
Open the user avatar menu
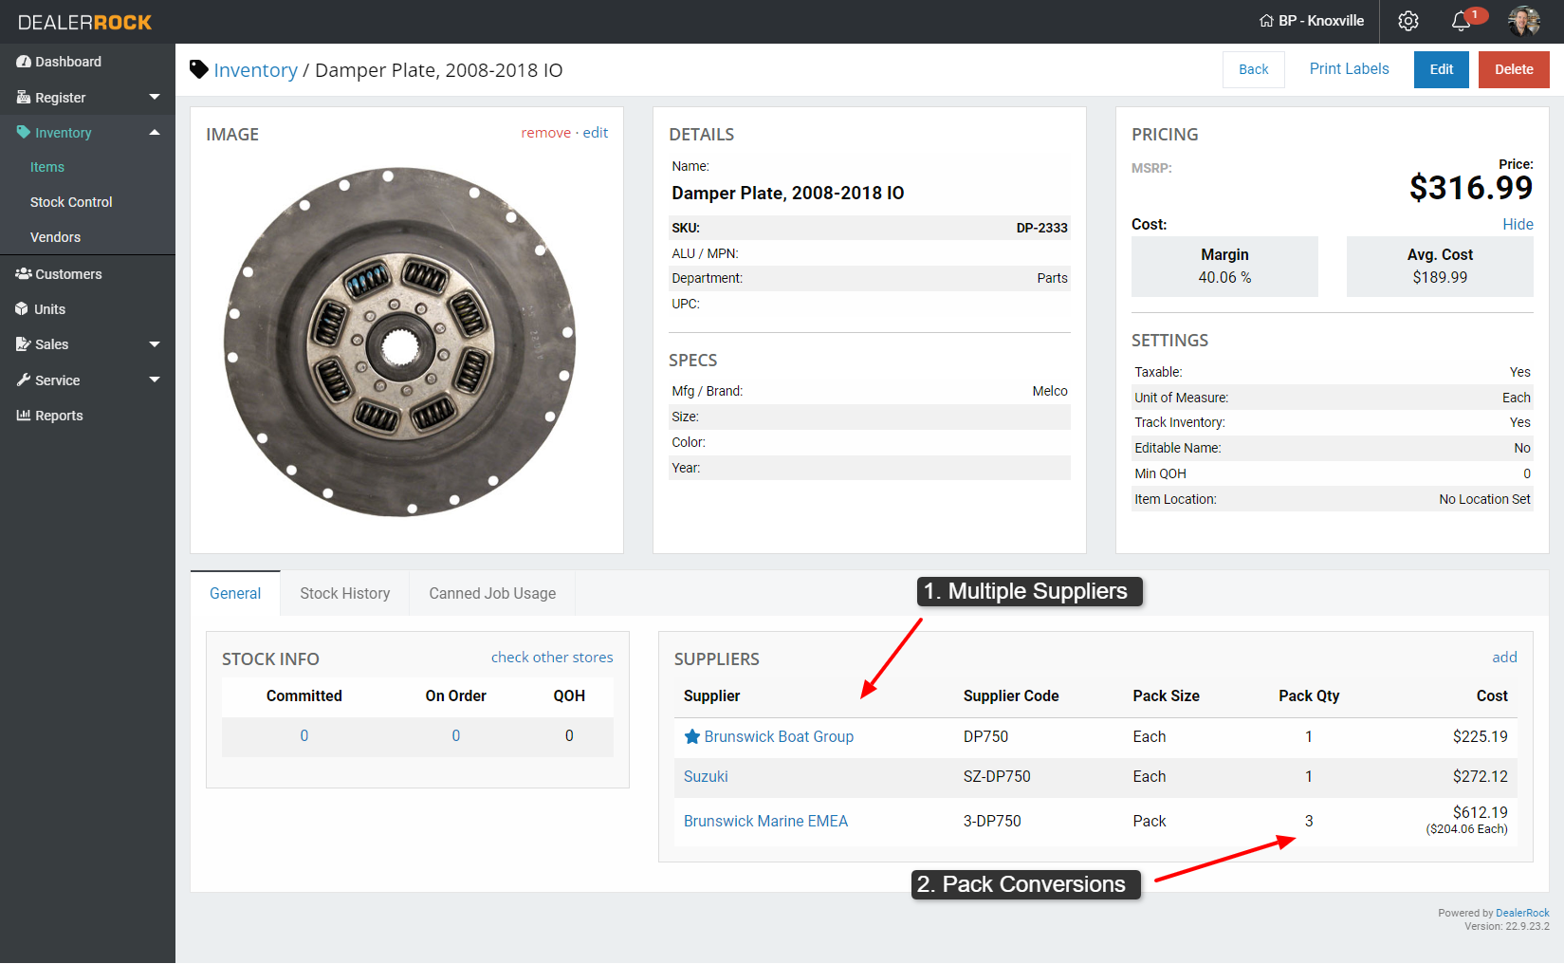click(x=1524, y=21)
